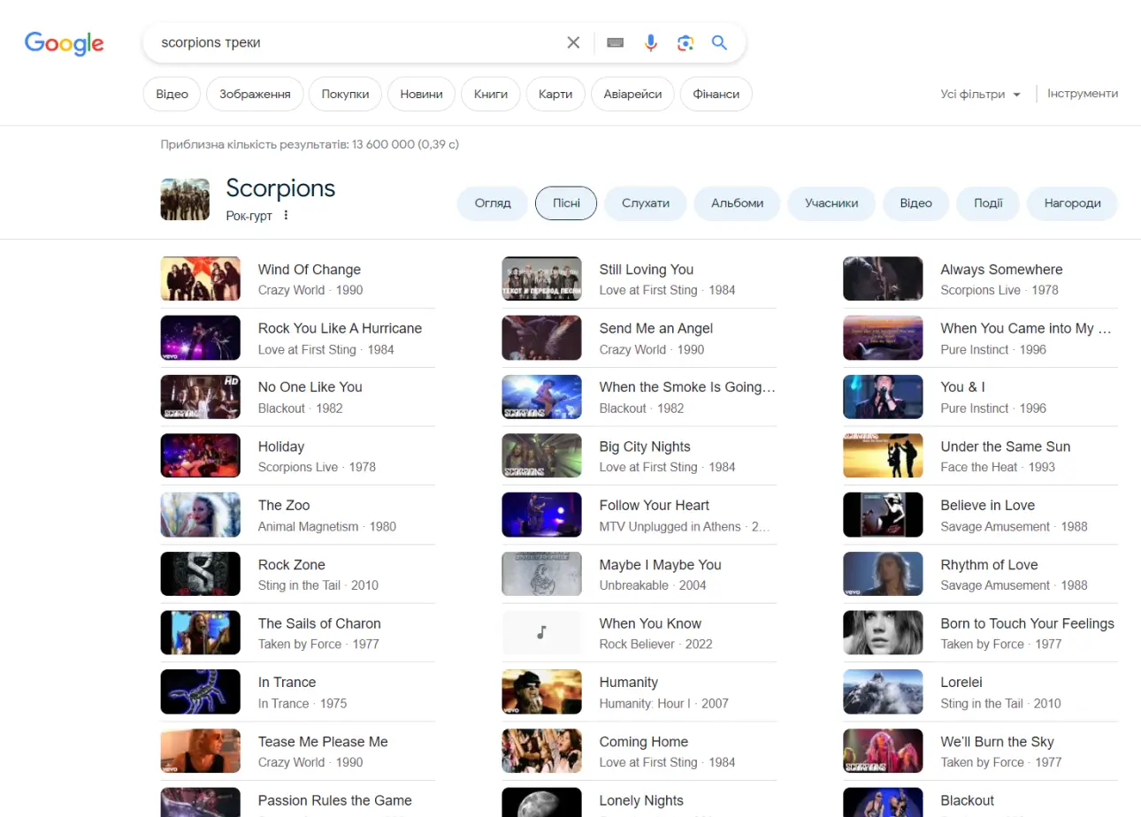Switch to the Відео filter chip
Image resolution: width=1141 pixels, height=817 pixels.
click(172, 94)
